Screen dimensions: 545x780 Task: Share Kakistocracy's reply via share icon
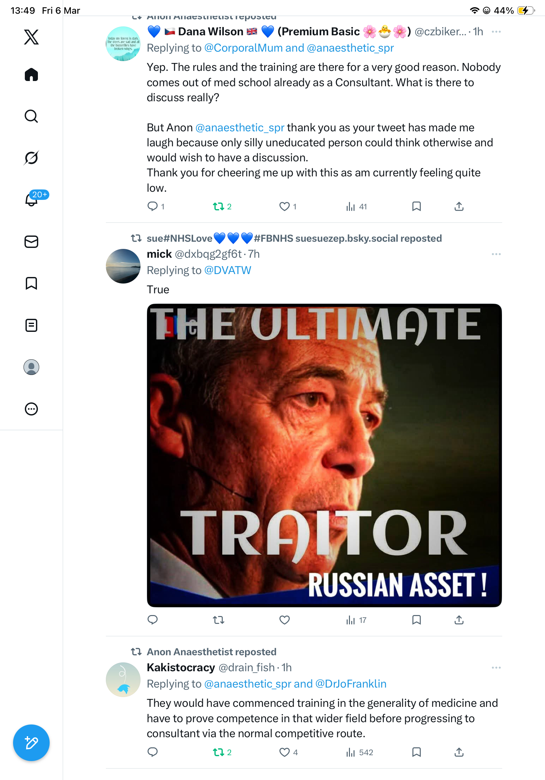click(459, 752)
